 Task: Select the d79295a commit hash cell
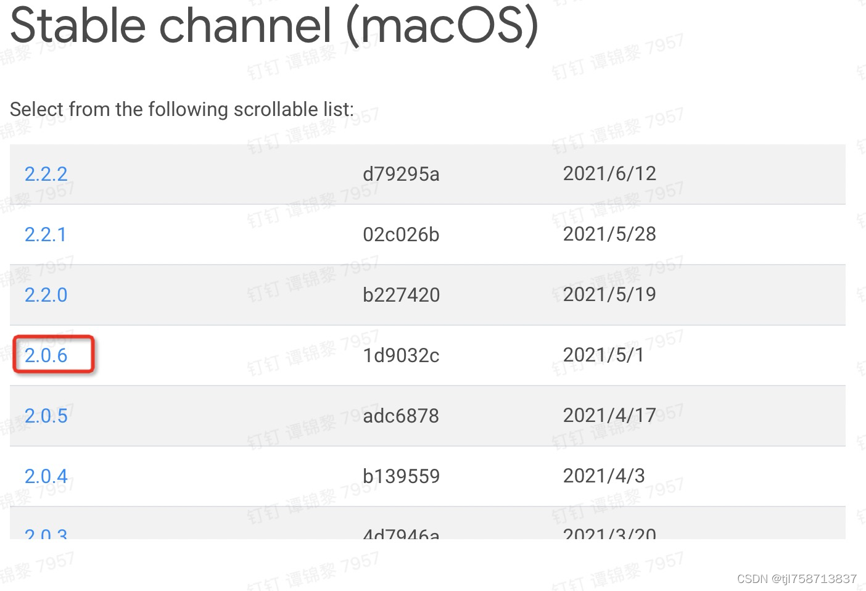point(401,174)
